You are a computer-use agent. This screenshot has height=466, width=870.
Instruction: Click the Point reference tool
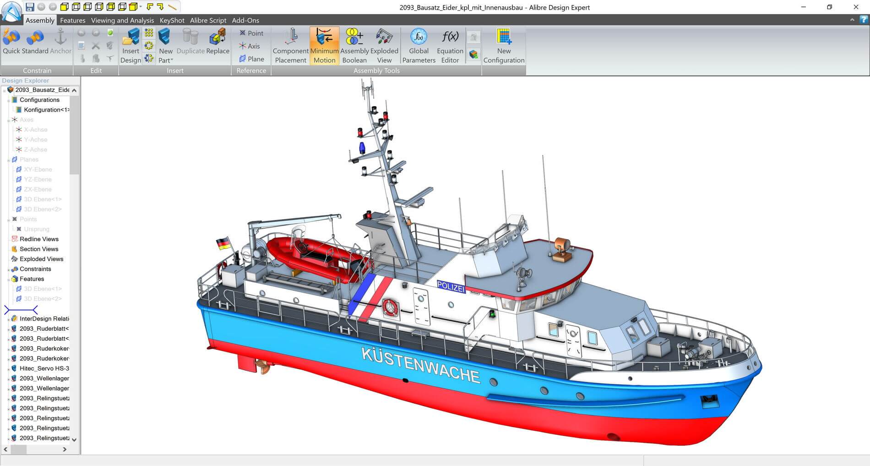coord(251,33)
